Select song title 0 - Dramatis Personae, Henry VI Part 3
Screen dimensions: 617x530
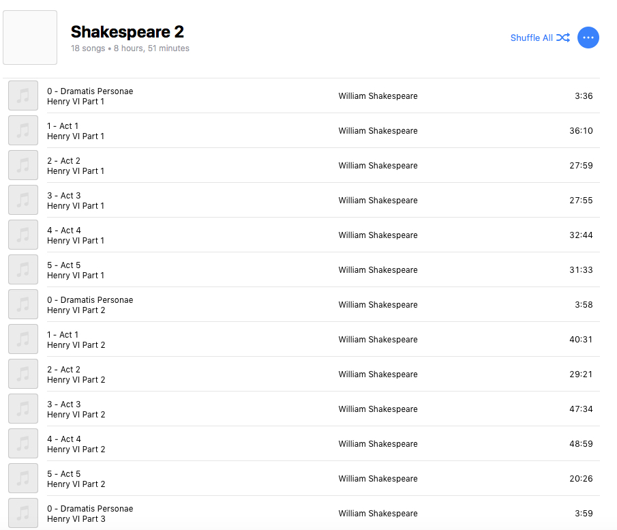[90, 509]
